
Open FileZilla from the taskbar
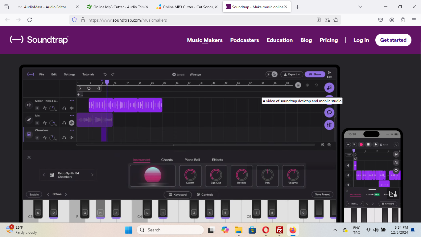point(279,230)
